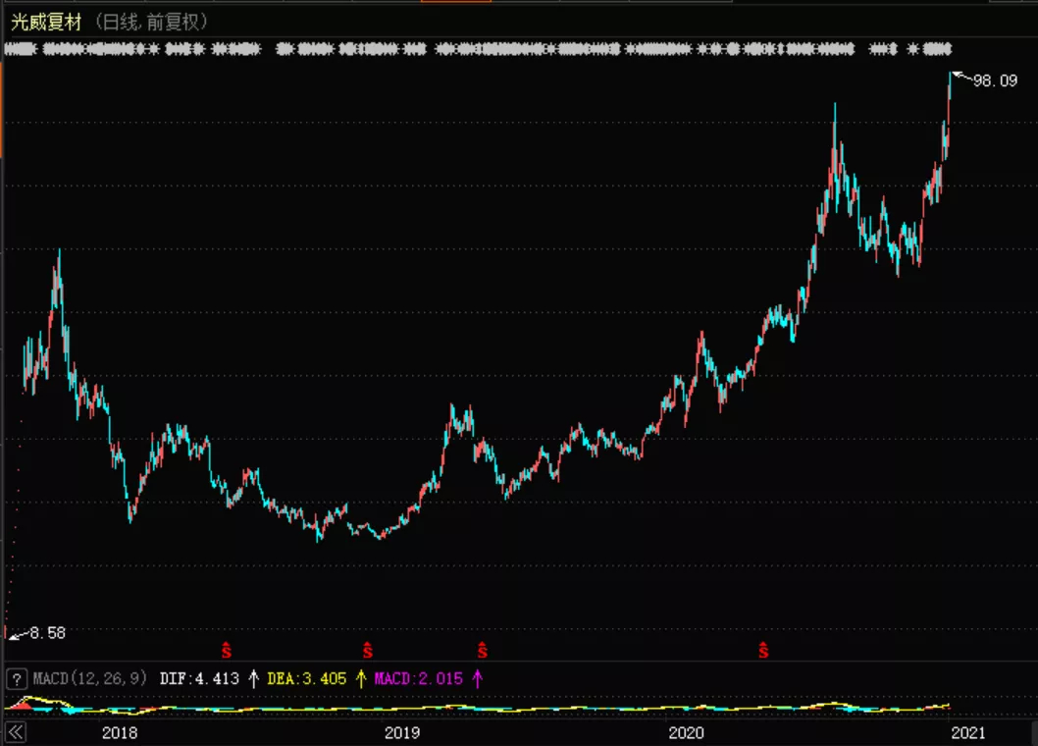Click the 光威复材 stock name title
This screenshot has height=746, width=1038.
pyautogui.click(x=47, y=22)
